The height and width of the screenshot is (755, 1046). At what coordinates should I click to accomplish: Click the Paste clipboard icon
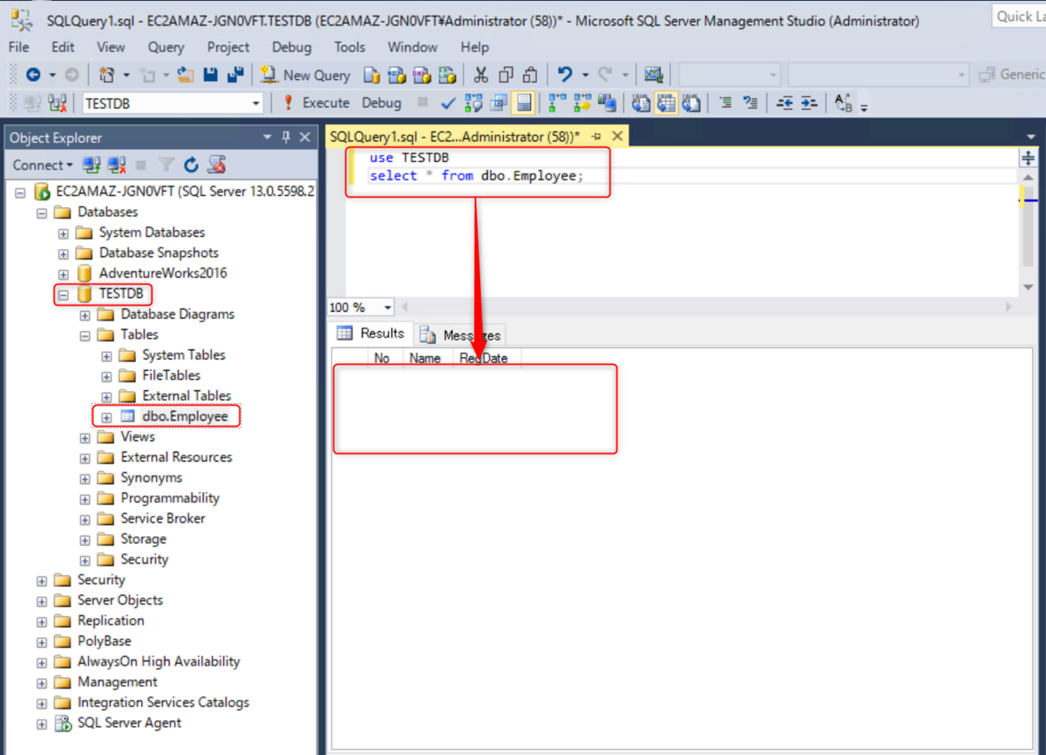(530, 76)
